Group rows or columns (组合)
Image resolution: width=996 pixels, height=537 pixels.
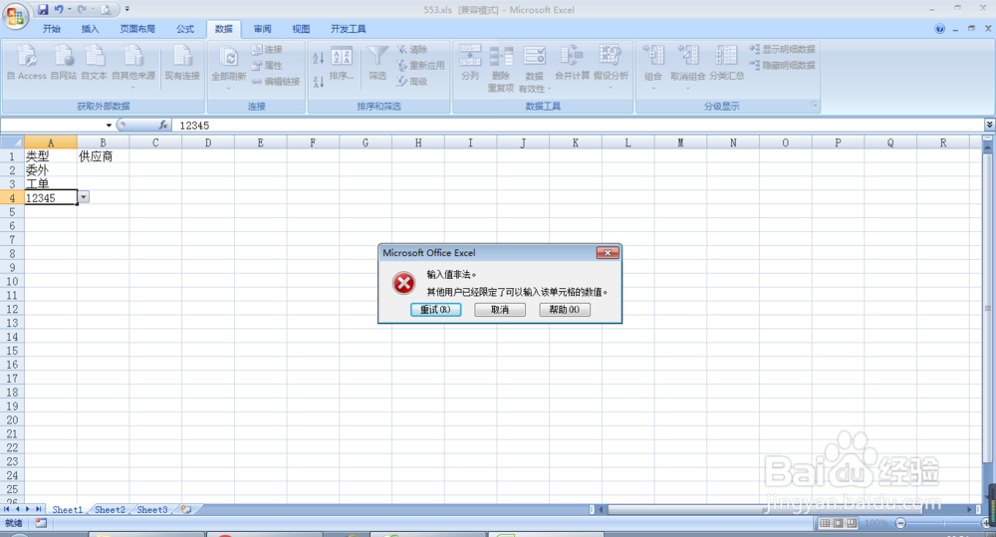[x=653, y=66]
